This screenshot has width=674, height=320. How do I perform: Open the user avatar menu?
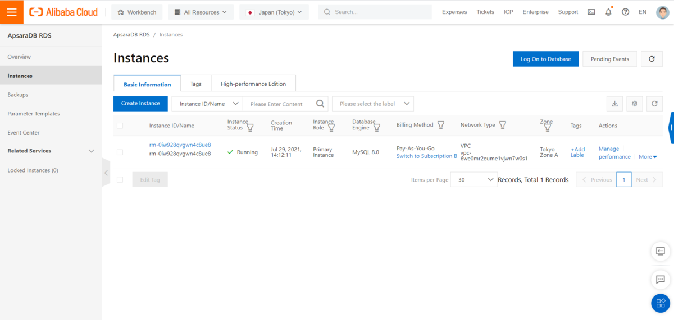662,12
